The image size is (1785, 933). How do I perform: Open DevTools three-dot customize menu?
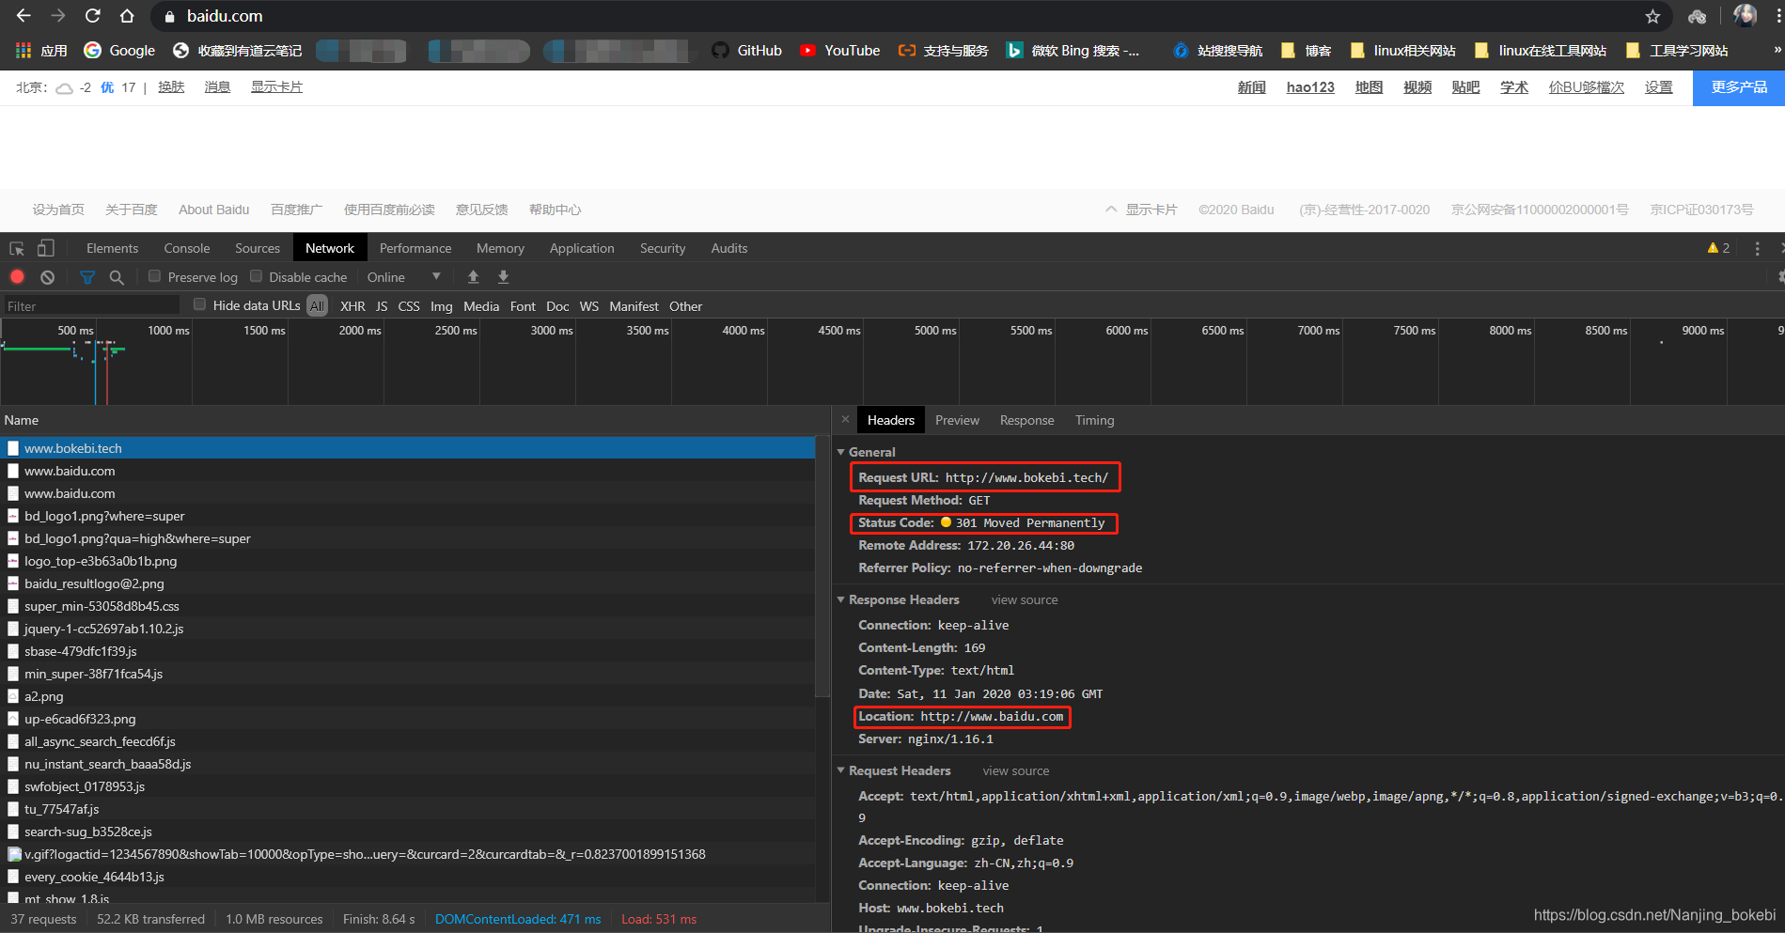1757,248
